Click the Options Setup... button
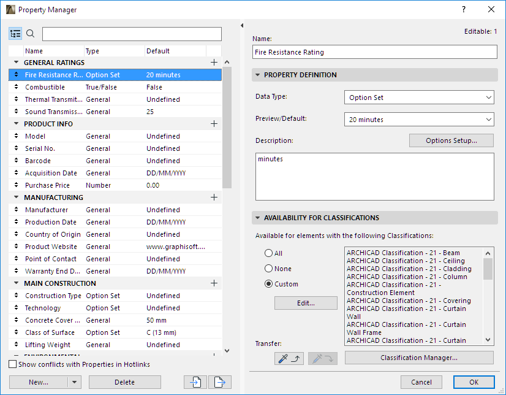Image resolution: width=506 pixels, height=395 pixels. click(x=451, y=140)
